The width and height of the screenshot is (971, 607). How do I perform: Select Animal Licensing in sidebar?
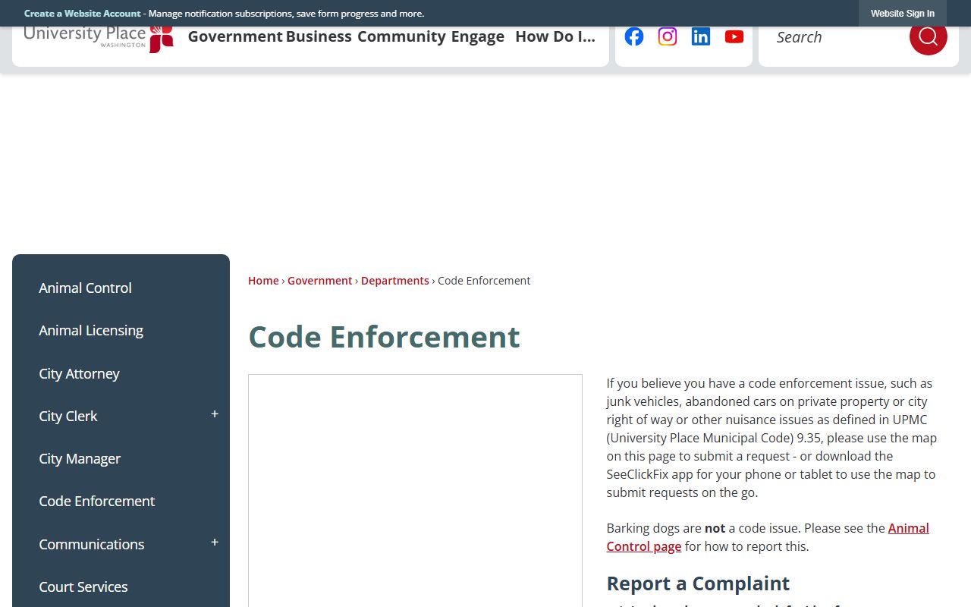(91, 331)
